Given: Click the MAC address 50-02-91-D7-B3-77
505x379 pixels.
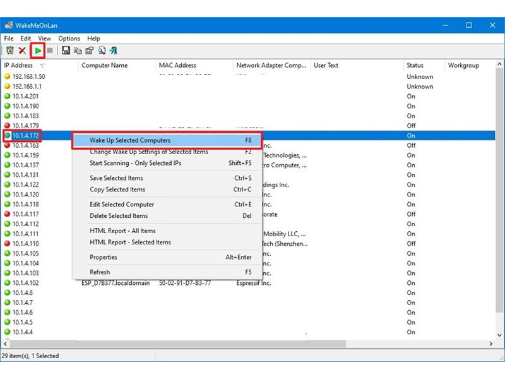Looking at the screenshot, I should [185, 283].
